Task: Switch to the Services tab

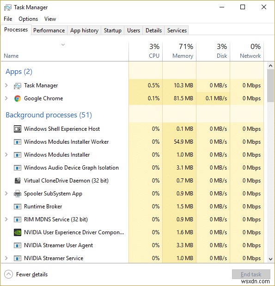Action: point(177,30)
